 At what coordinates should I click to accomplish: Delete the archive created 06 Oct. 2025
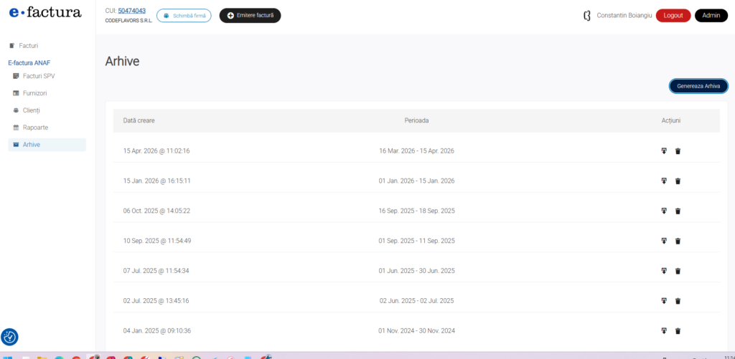[x=678, y=211]
